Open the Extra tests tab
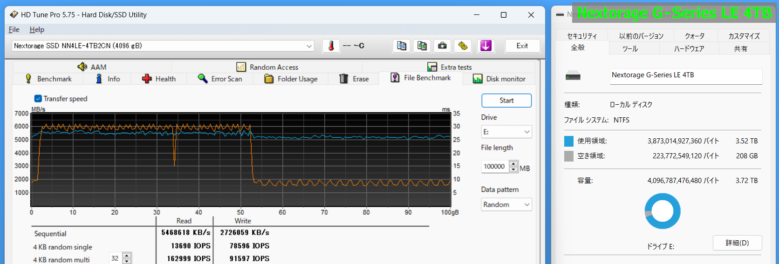 (x=449, y=67)
